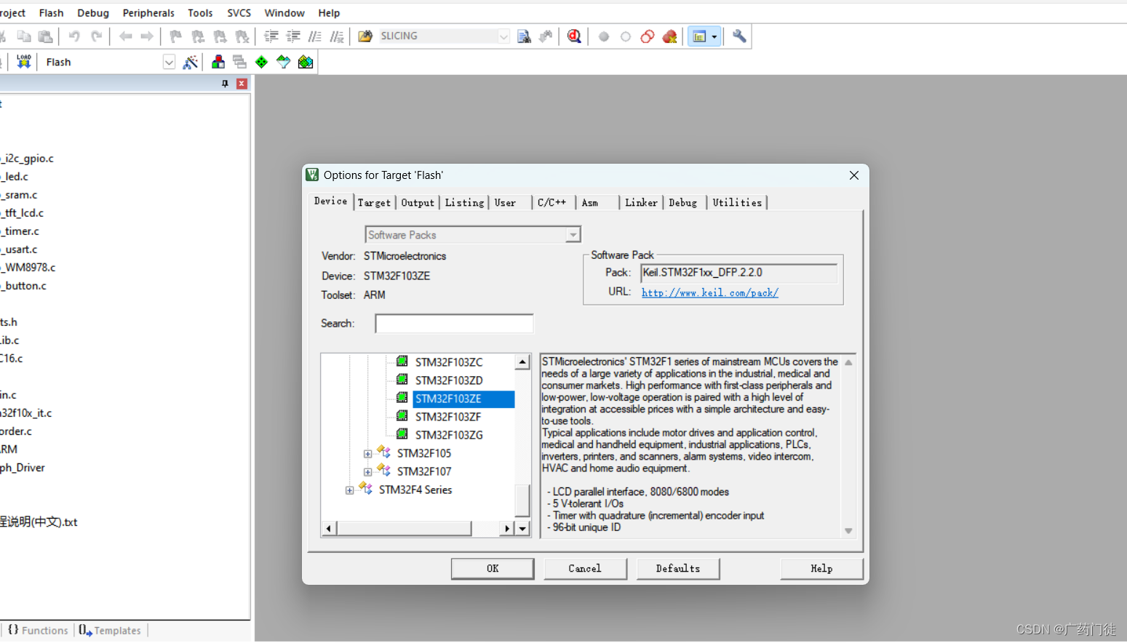Click the Find icon next to SLICING box
Viewport: 1127px width, 643px height.
point(524,36)
